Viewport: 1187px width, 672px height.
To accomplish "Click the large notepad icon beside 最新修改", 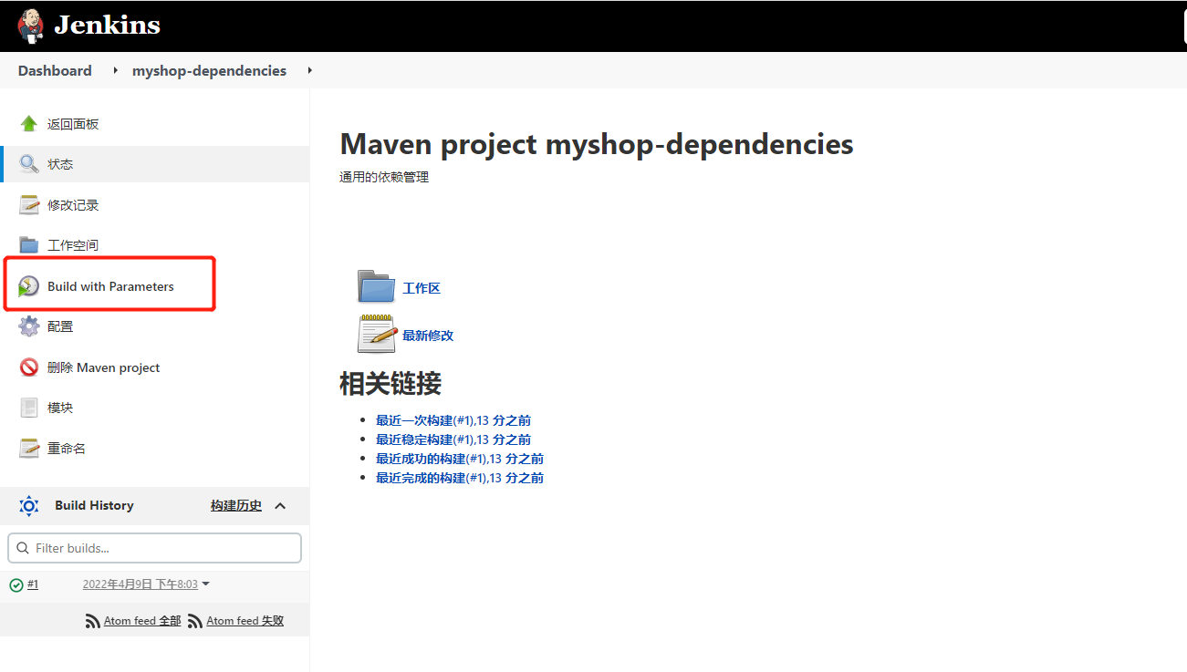I will (376, 334).
